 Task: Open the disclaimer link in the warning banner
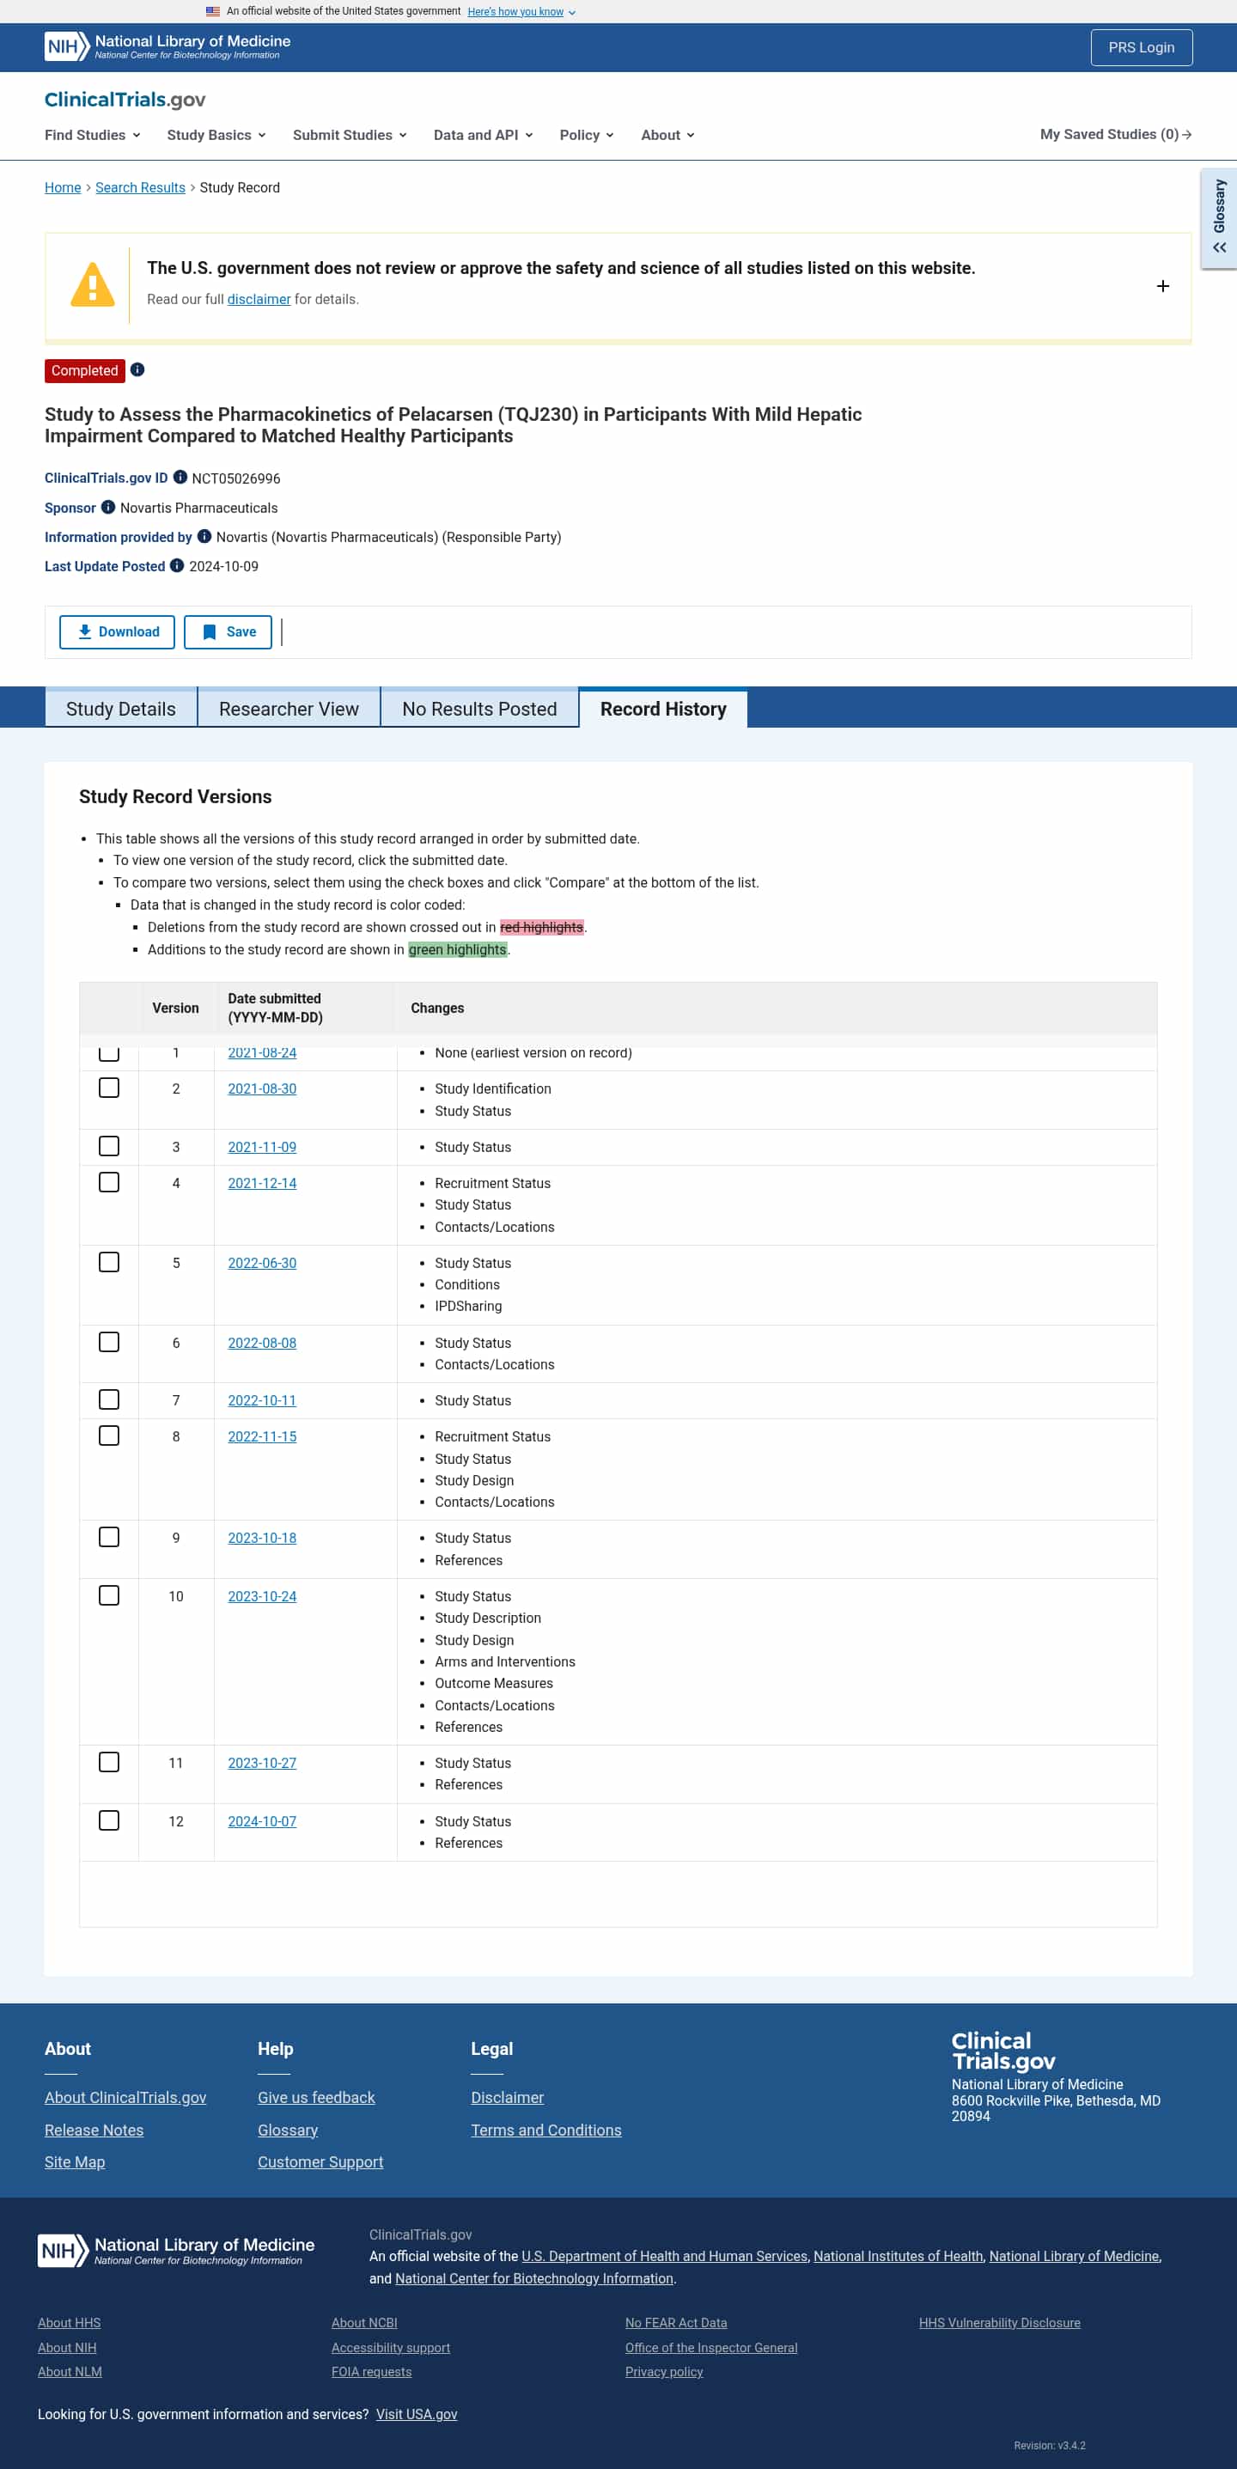click(x=259, y=299)
